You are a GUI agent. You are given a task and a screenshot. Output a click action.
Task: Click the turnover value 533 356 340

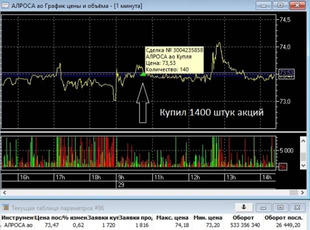[245, 225]
